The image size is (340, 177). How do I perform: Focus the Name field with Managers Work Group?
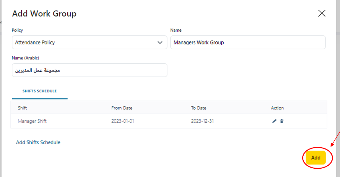248,43
